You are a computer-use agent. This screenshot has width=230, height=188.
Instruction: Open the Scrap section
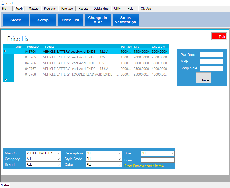[x=43, y=20]
